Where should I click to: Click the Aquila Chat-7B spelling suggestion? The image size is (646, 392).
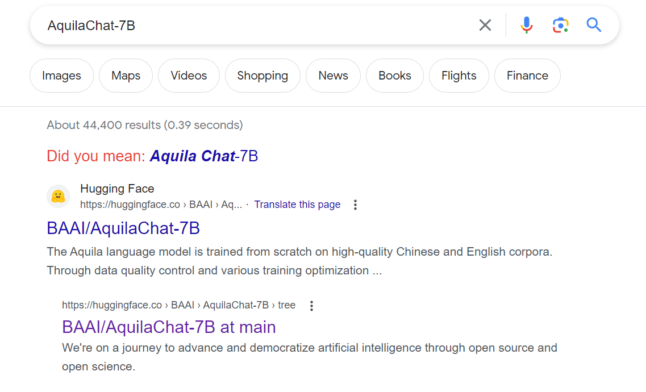click(x=203, y=156)
